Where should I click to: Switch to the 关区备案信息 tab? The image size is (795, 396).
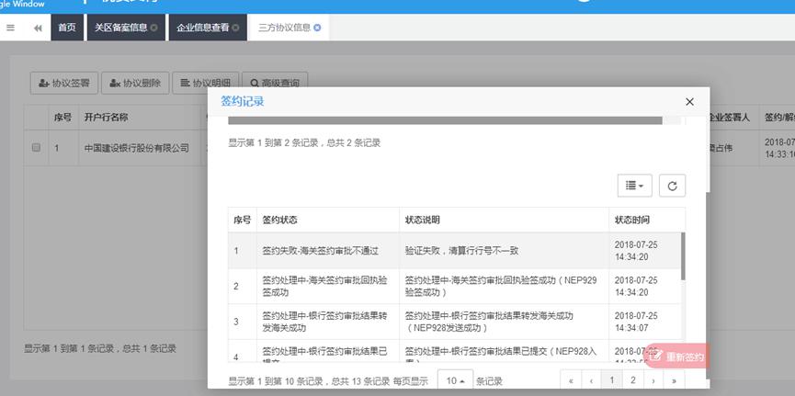coord(120,28)
